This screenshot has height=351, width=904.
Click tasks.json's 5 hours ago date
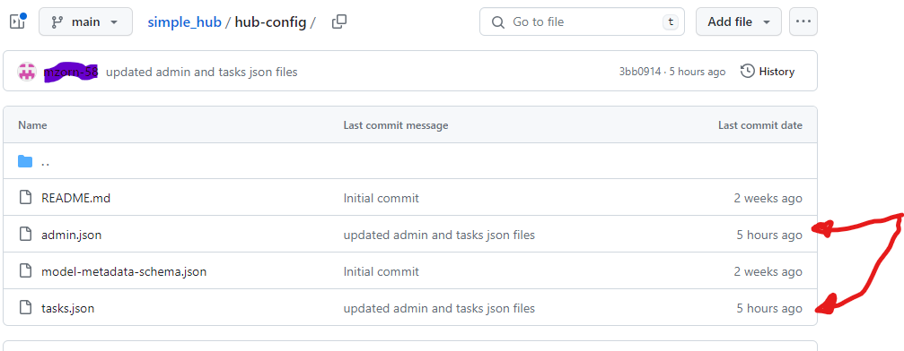pos(769,308)
